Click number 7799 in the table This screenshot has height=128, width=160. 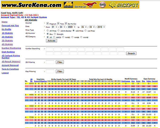31,117
